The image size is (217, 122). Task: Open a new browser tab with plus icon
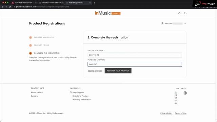94,3
